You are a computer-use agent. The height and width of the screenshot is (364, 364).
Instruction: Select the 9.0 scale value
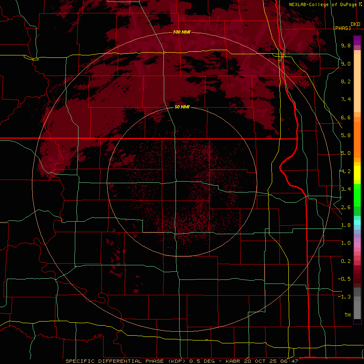click(346, 63)
